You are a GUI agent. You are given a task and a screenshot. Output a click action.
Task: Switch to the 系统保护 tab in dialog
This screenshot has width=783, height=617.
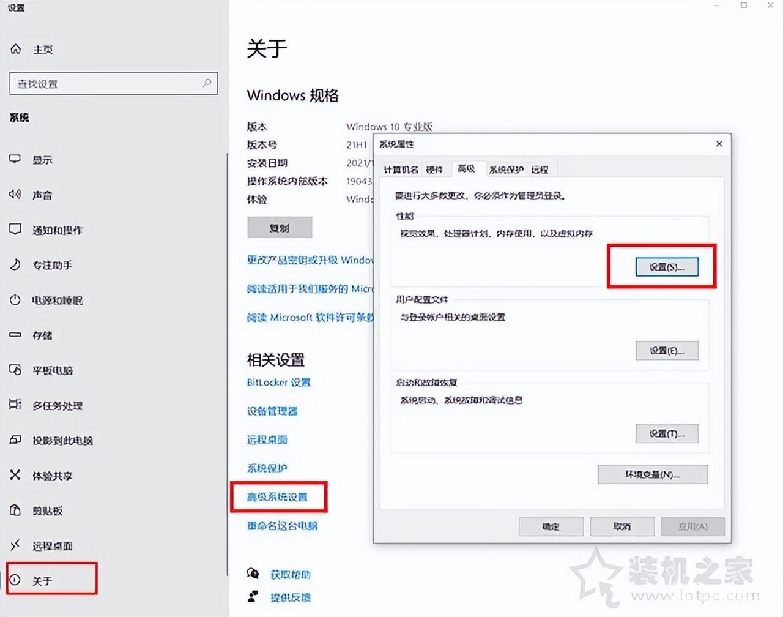pyautogui.click(x=506, y=170)
